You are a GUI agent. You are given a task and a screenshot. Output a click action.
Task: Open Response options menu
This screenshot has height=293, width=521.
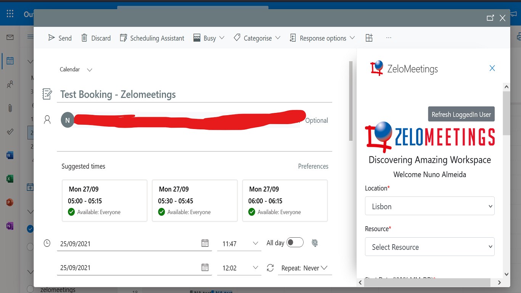pyautogui.click(x=322, y=38)
